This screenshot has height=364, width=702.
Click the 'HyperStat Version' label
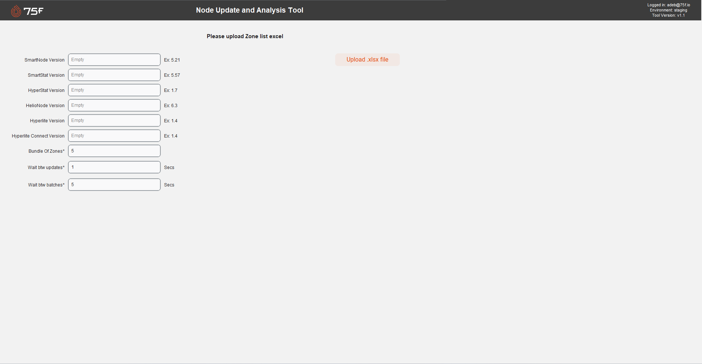point(46,90)
